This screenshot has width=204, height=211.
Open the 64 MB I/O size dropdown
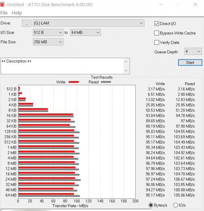pyautogui.click(x=85, y=32)
